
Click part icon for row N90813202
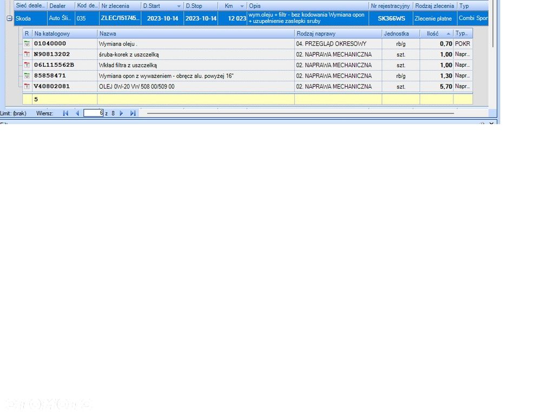[x=27, y=54]
